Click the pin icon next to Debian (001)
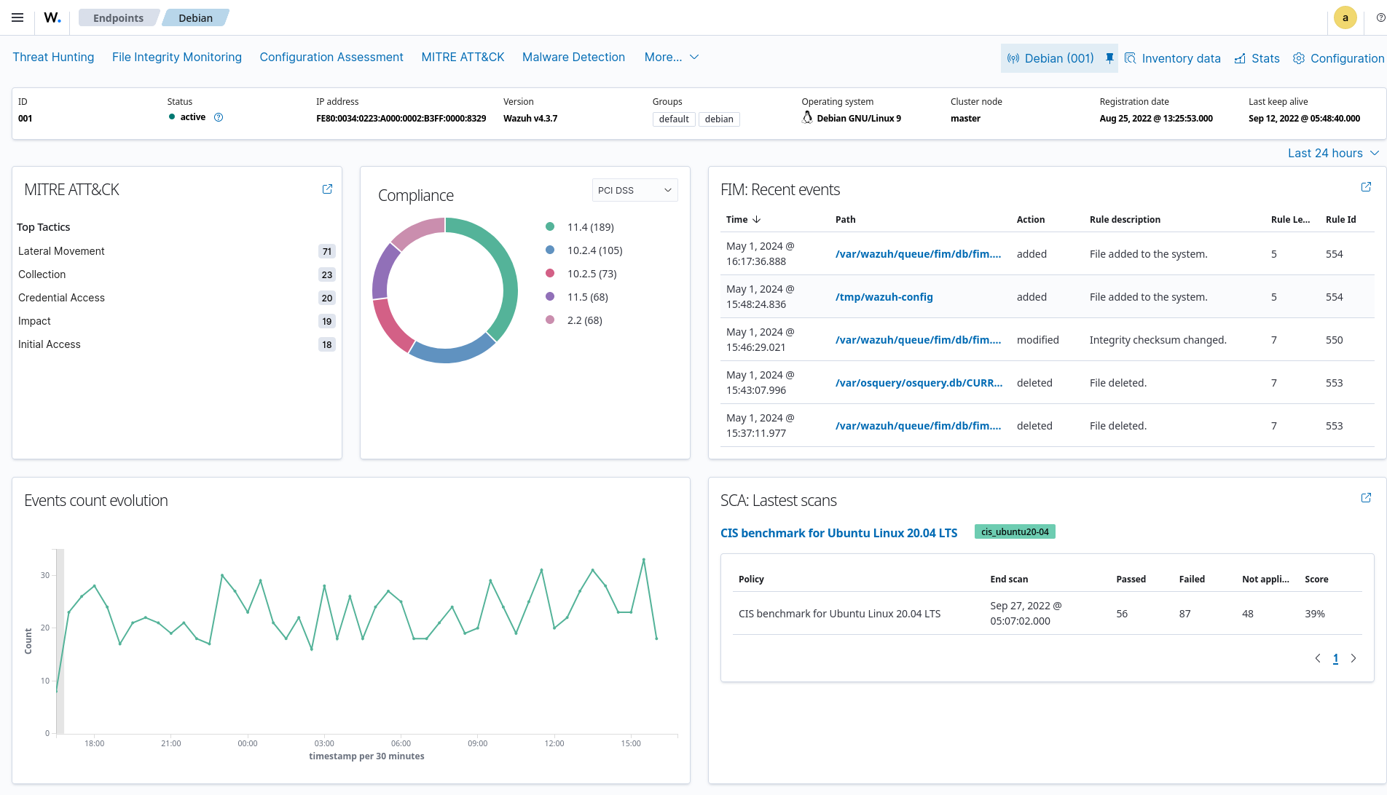This screenshot has height=795, width=1387. pos(1109,58)
